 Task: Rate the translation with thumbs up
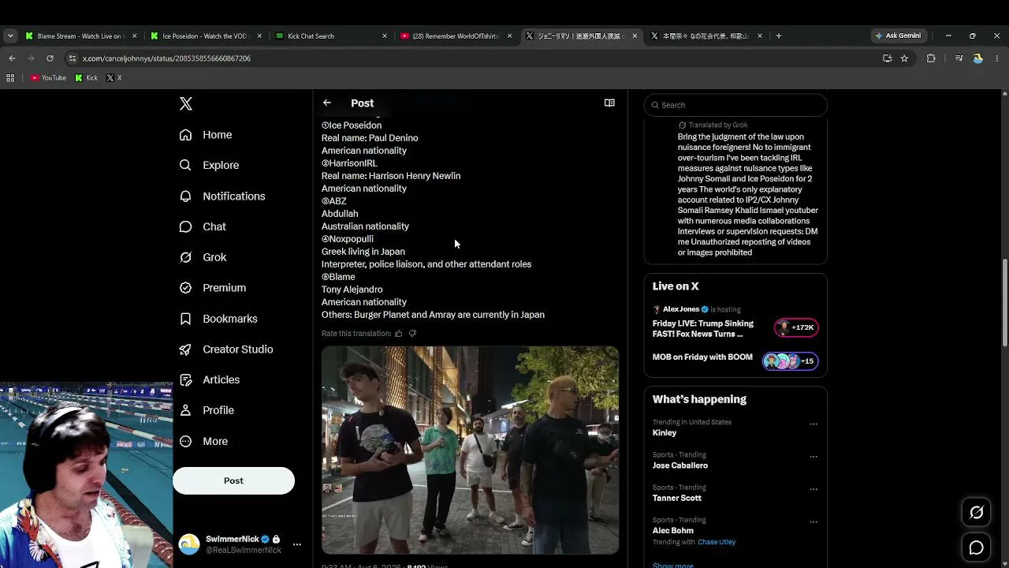[x=399, y=334]
